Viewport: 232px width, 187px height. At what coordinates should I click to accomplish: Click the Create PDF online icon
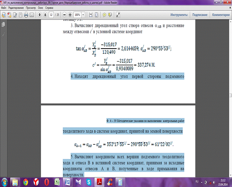(x=9, y=15)
